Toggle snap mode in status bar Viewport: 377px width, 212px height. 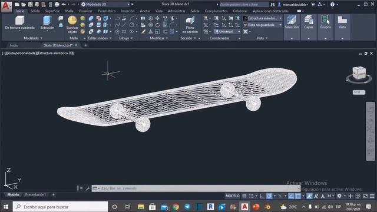pos(251,196)
